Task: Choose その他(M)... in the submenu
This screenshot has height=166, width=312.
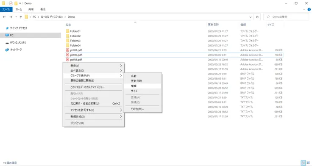Action: click(x=142, y=109)
